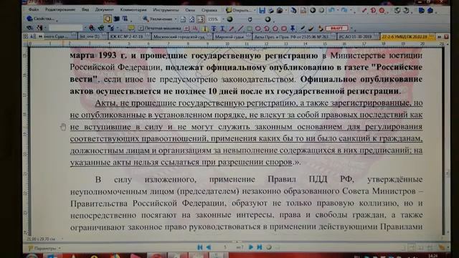Image resolution: width=459 pixels, height=258 pixels.
Task: Click the Next view round arrow
Action: click(x=321, y=10)
